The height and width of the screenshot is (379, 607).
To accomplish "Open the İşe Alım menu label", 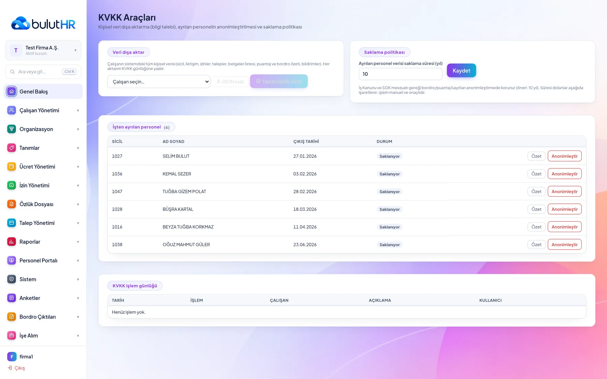I will pos(29,336).
